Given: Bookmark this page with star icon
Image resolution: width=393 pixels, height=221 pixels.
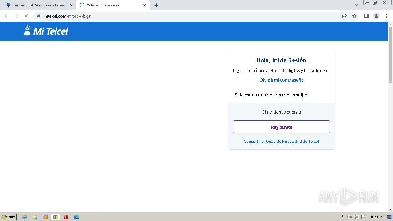Looking at the screenshot, I should 354,16.
